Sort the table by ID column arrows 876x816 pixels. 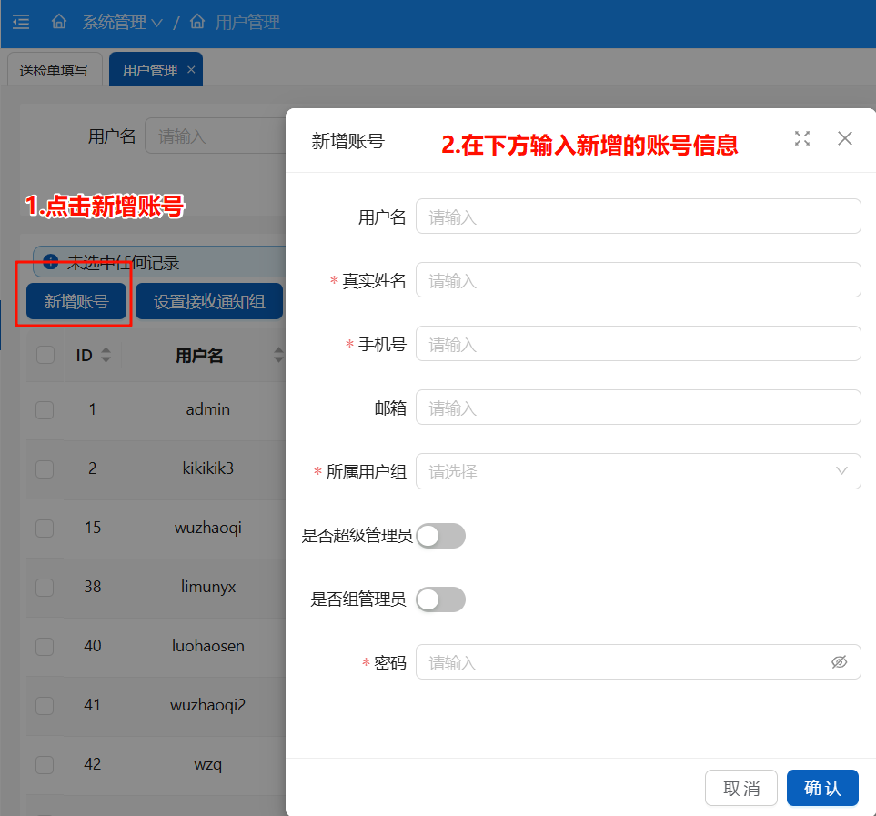pyautogui.click(x=106, y=356)
